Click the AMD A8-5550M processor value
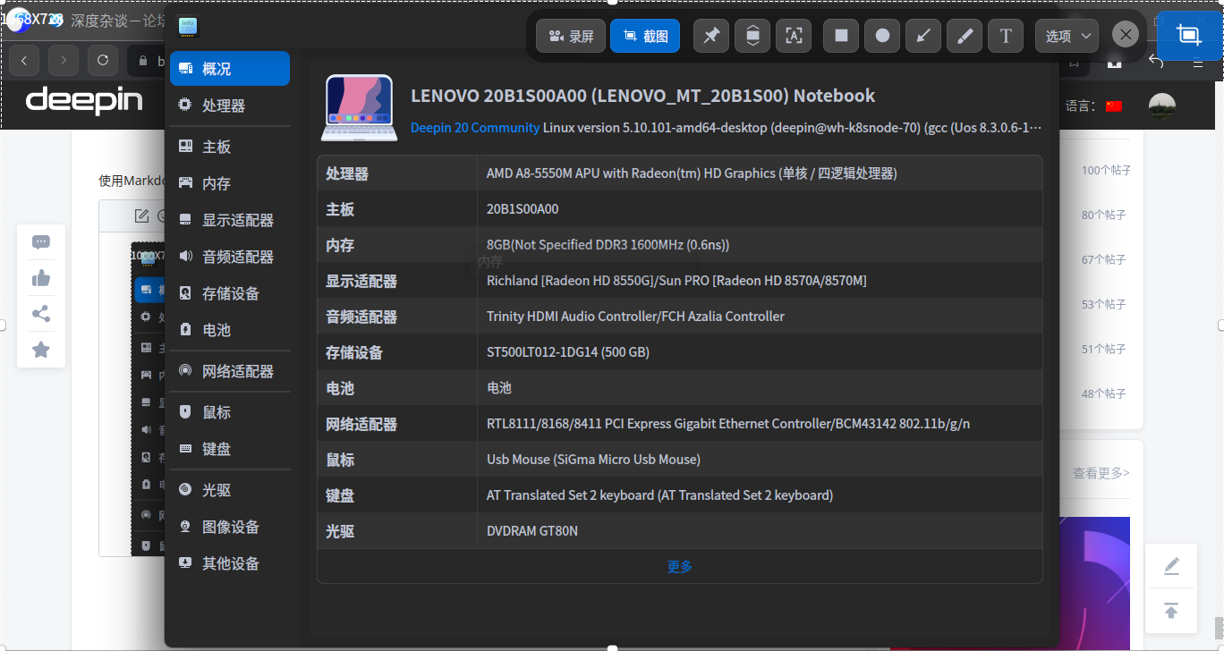Viewport: 1224px width, 651px height. [x=692, y=173]
